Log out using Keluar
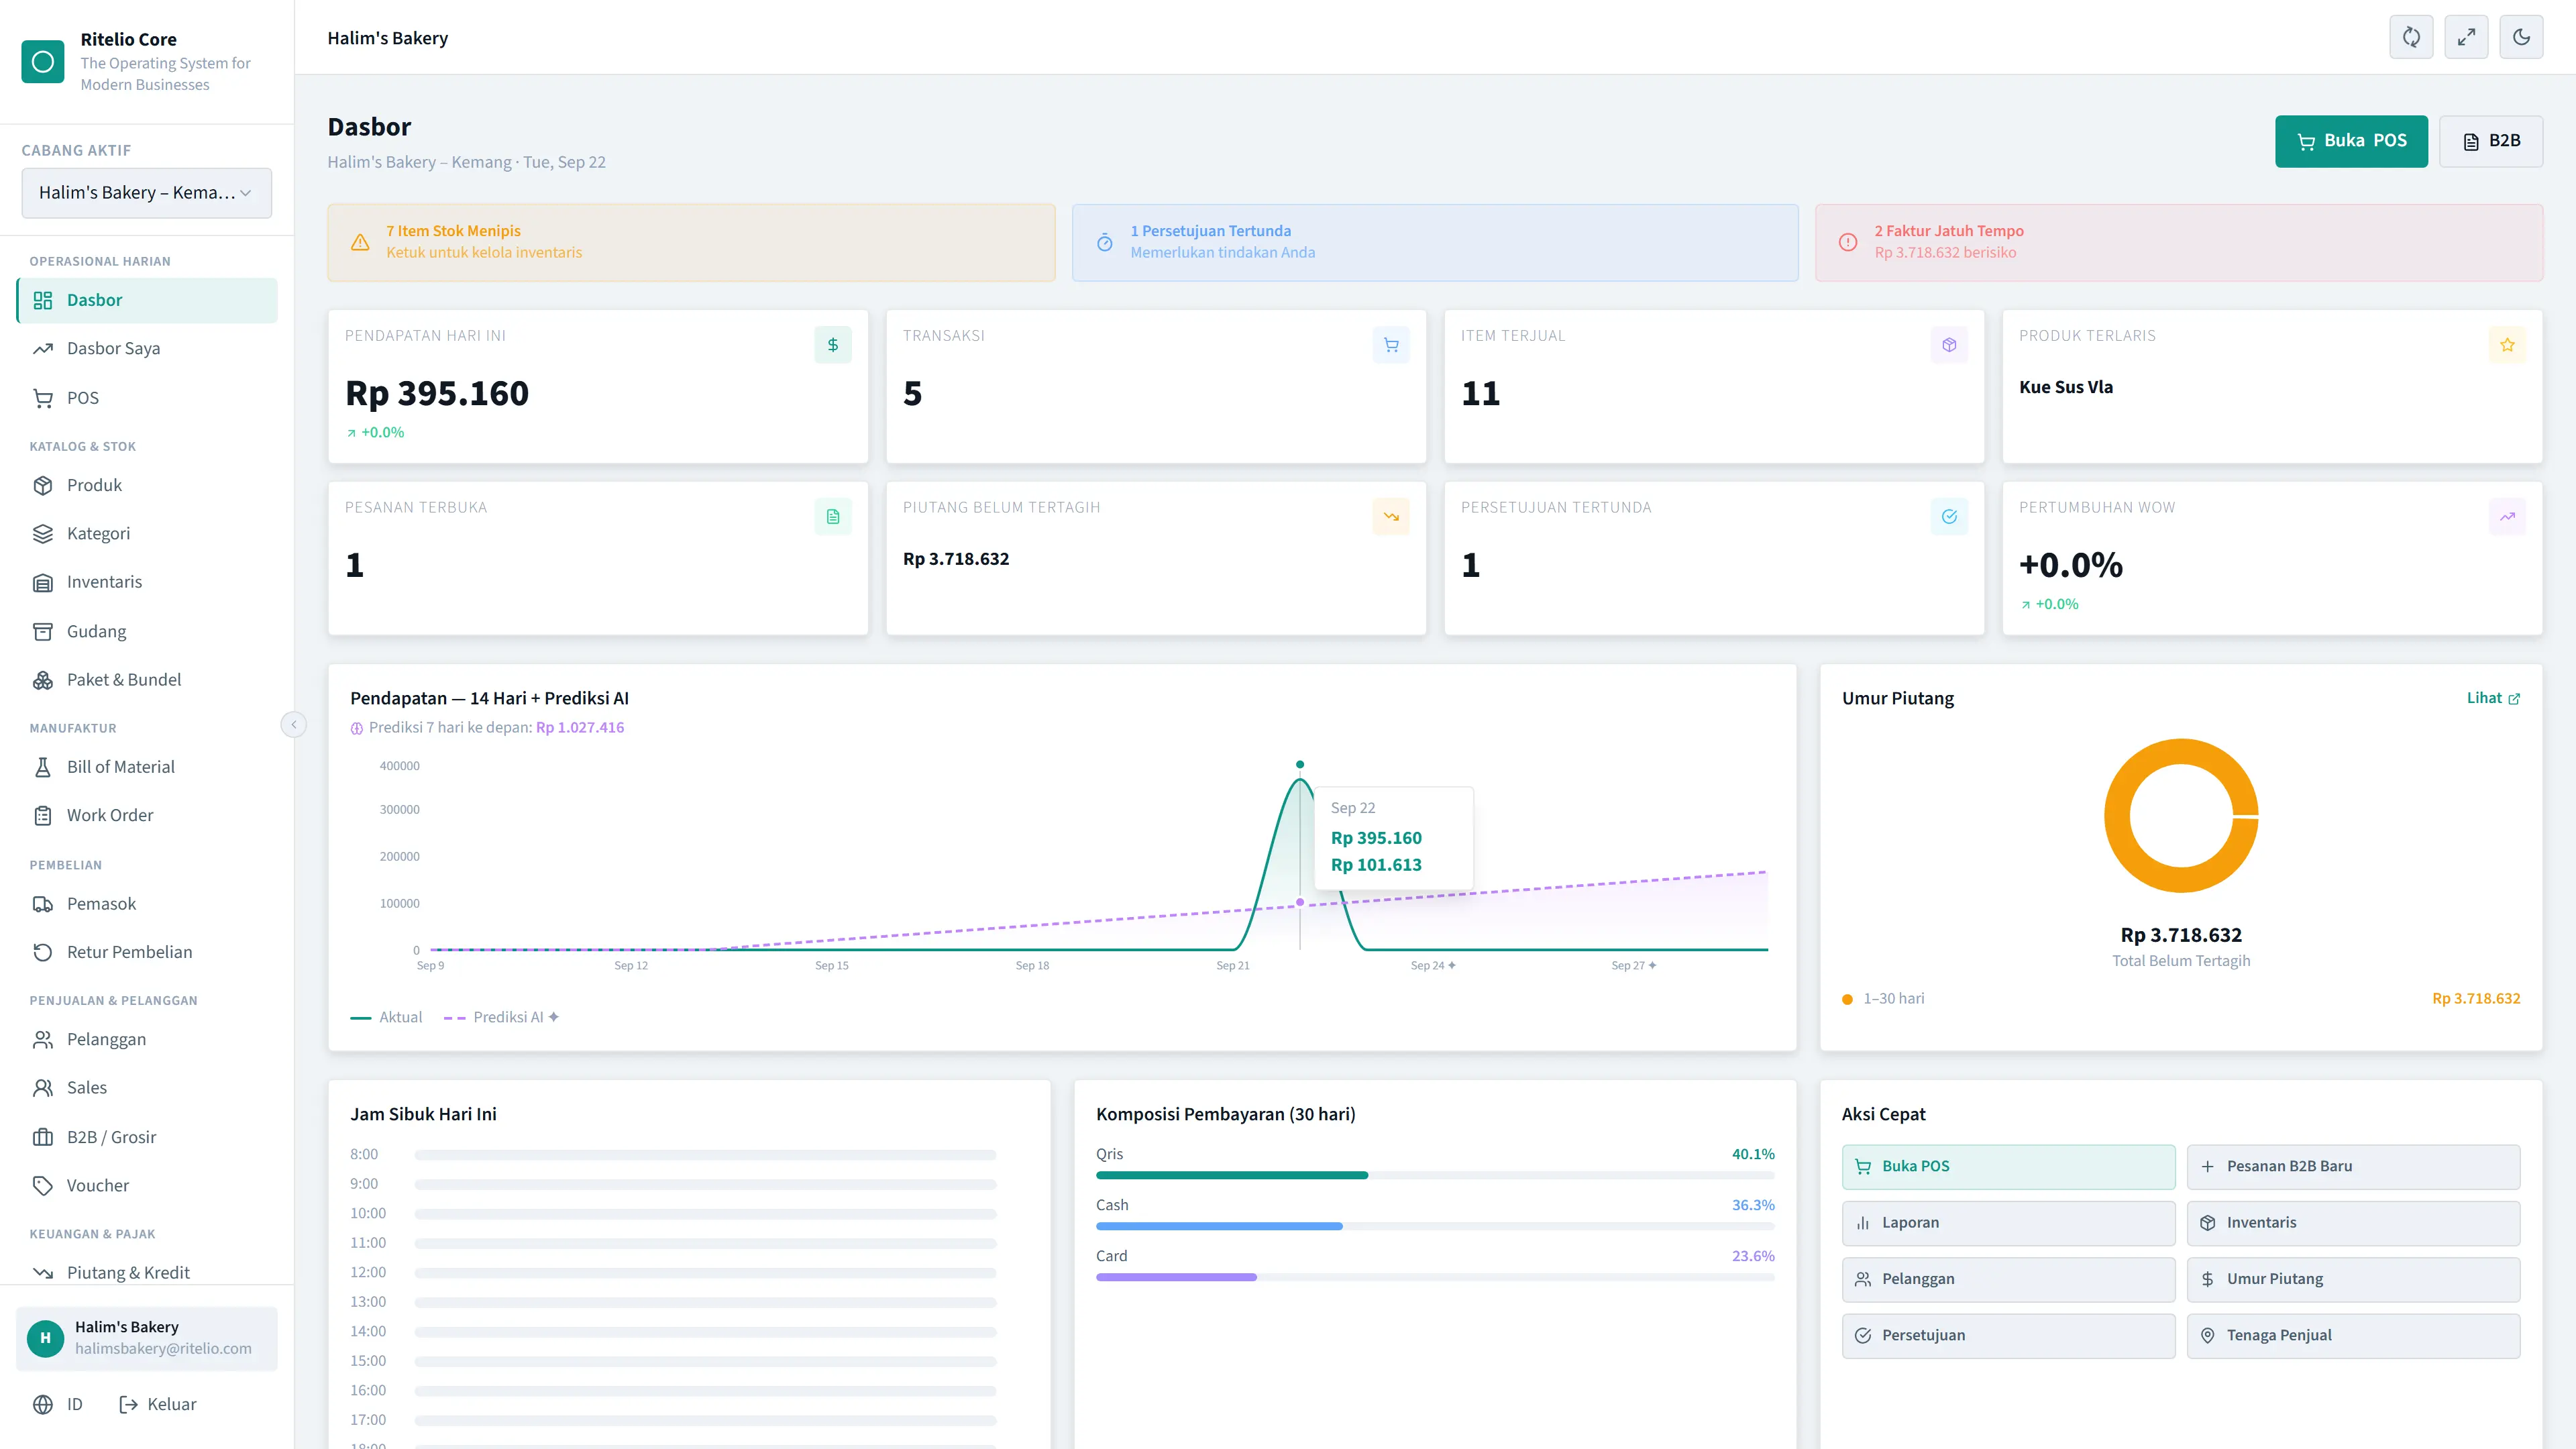This screenshot has width=2576, height=1449. pos(158,1404)
